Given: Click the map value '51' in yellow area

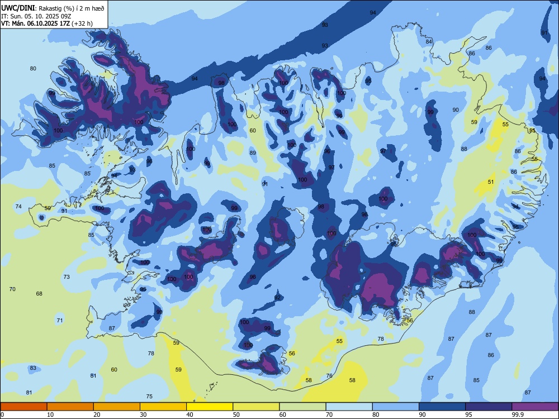Looking at the screenshot, I should pyautogui.click(x=491, y=182).
